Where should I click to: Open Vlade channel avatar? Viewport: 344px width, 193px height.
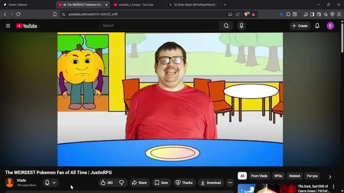click(10, 183)
